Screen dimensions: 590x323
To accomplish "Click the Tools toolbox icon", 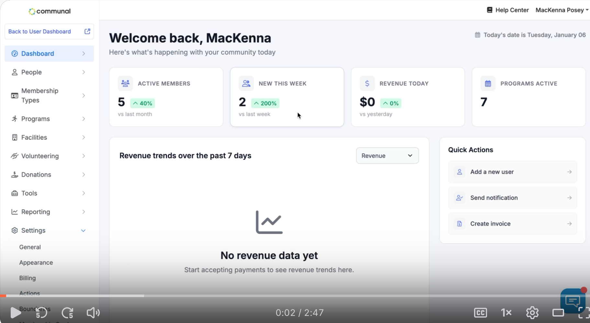I will coord(15,193).
